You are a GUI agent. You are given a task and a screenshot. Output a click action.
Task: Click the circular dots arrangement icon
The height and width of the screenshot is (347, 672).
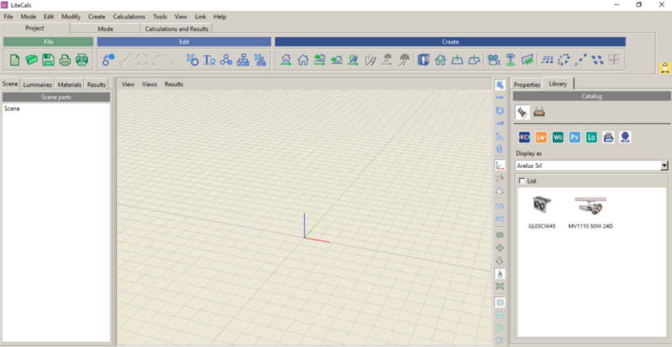[564, 60]
